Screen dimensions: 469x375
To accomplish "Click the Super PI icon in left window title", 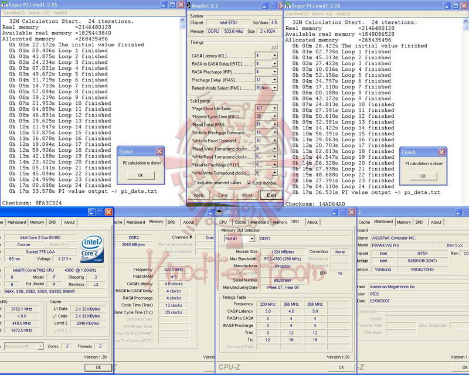I will point(4,5).
